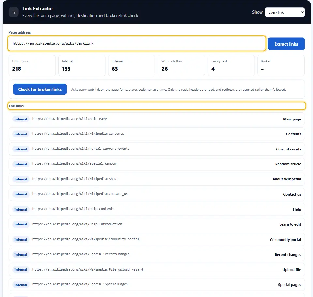Open the Show filter dropdown
313x297 pixels.
coord(284,12)
